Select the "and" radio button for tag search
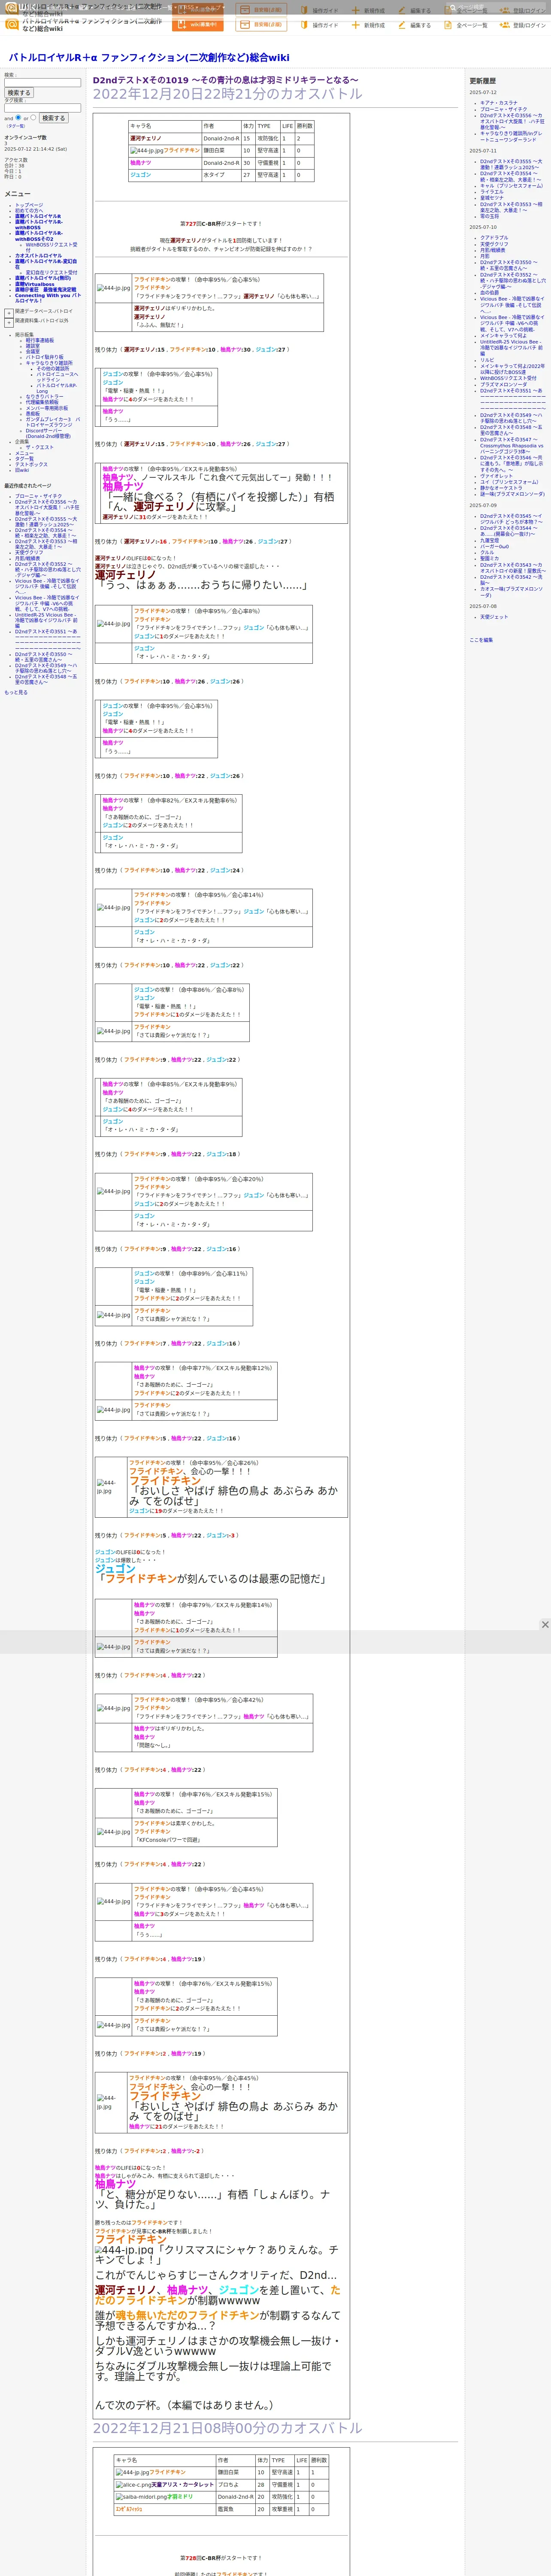551x2576 pixels. pyautogui.click(x=19, y=117)
